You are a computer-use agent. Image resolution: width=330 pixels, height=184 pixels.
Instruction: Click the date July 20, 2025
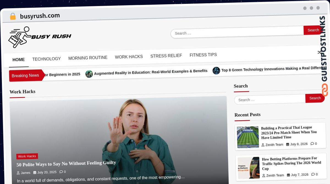tap(47, 172)
